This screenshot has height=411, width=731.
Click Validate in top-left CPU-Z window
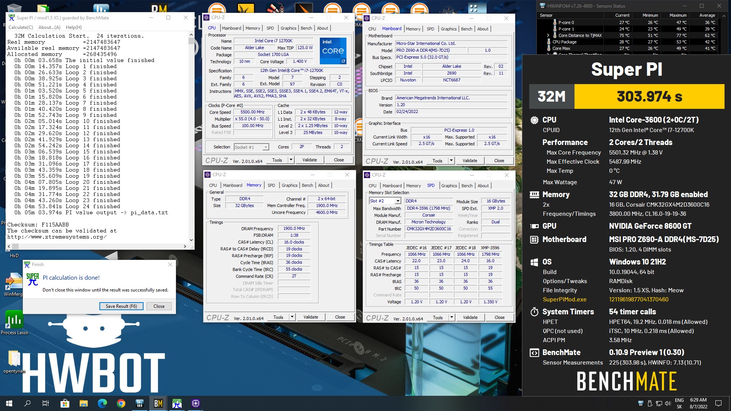click(310, 160)
